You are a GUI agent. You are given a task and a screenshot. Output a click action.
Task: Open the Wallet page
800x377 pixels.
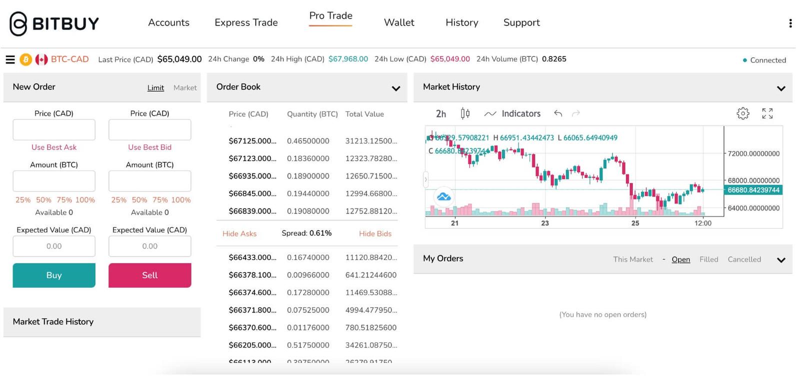pyautogui.click(x=399, y=22)
